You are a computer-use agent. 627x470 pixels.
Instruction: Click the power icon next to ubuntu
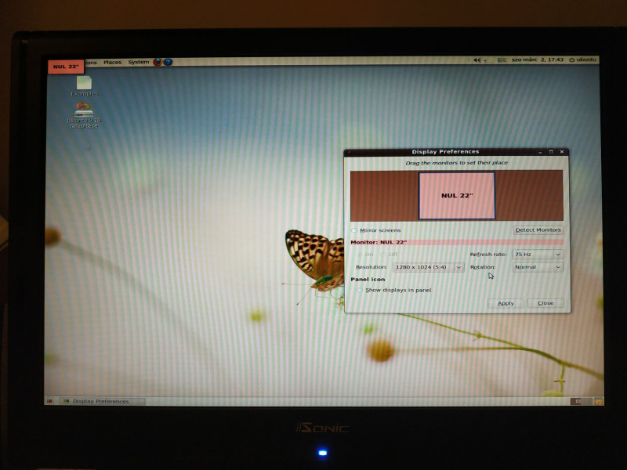pos(571,60)
